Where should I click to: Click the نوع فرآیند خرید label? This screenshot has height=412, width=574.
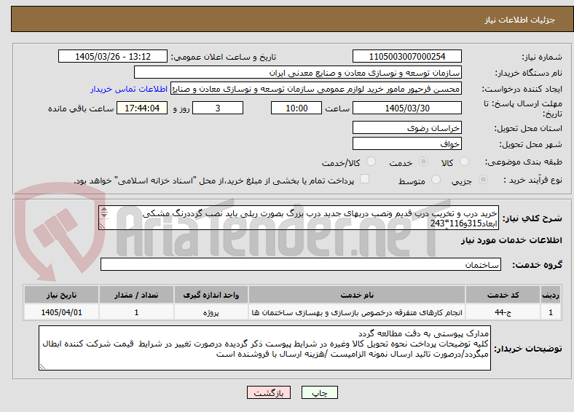pos(532,180)
